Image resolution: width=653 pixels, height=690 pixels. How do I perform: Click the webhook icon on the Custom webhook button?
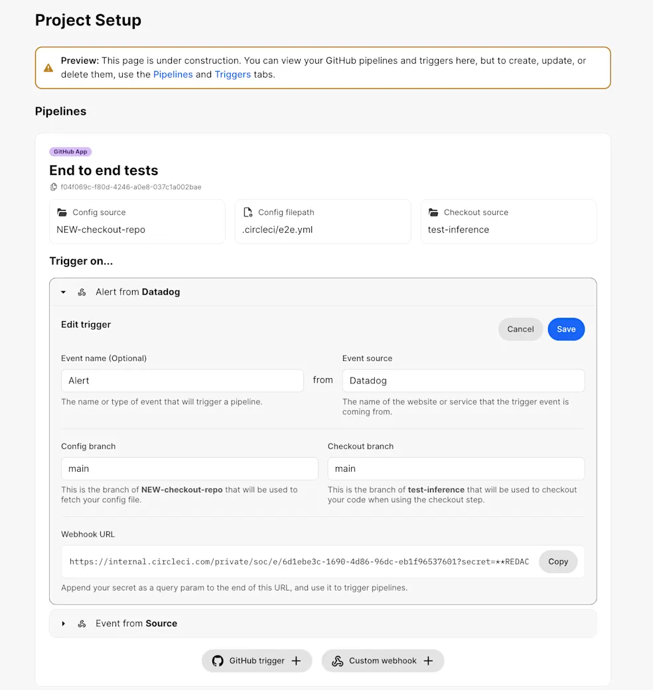[338, 660]
